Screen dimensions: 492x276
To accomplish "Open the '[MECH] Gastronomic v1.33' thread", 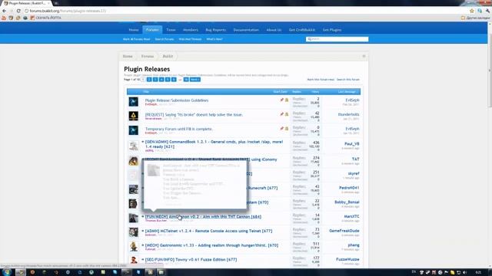I will click(x=211, y=245).
